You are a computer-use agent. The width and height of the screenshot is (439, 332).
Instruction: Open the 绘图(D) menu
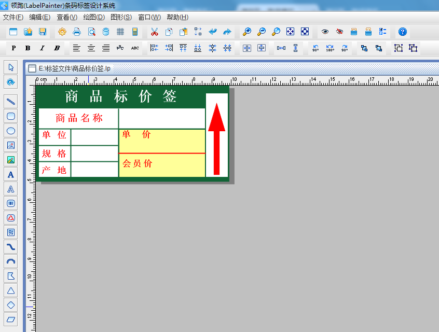point(94,17)
